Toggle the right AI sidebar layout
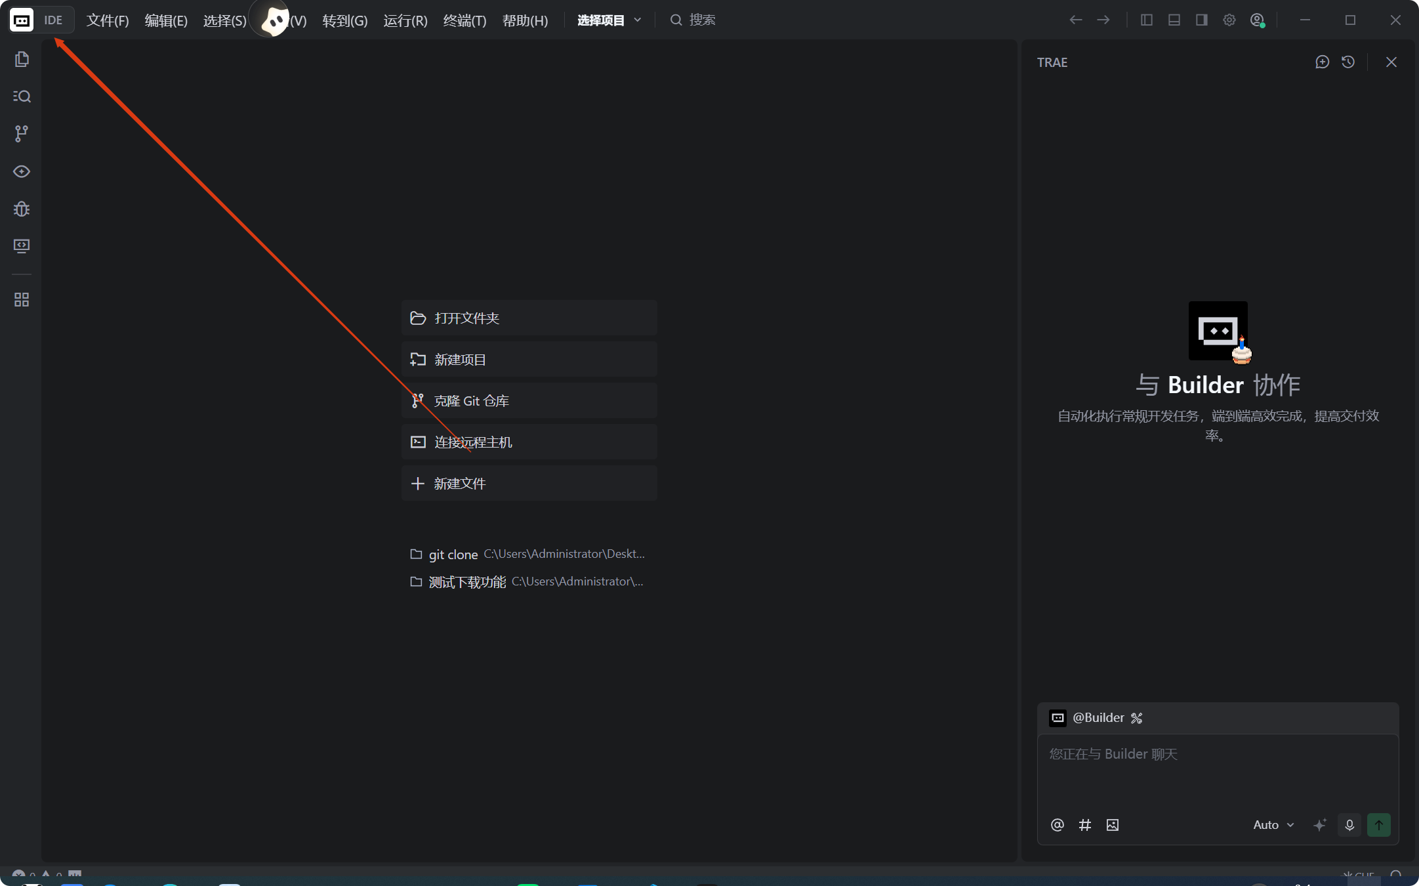This screenshot has height=886, width=1419. pos(1202,20)
